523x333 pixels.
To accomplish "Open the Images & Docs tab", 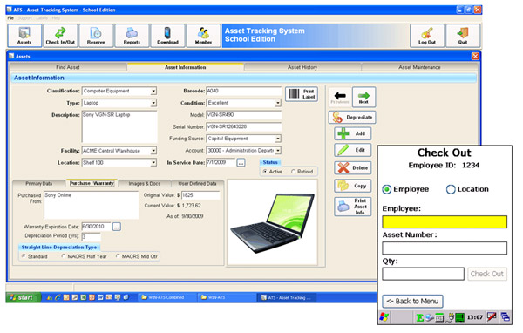I will 145,184.
